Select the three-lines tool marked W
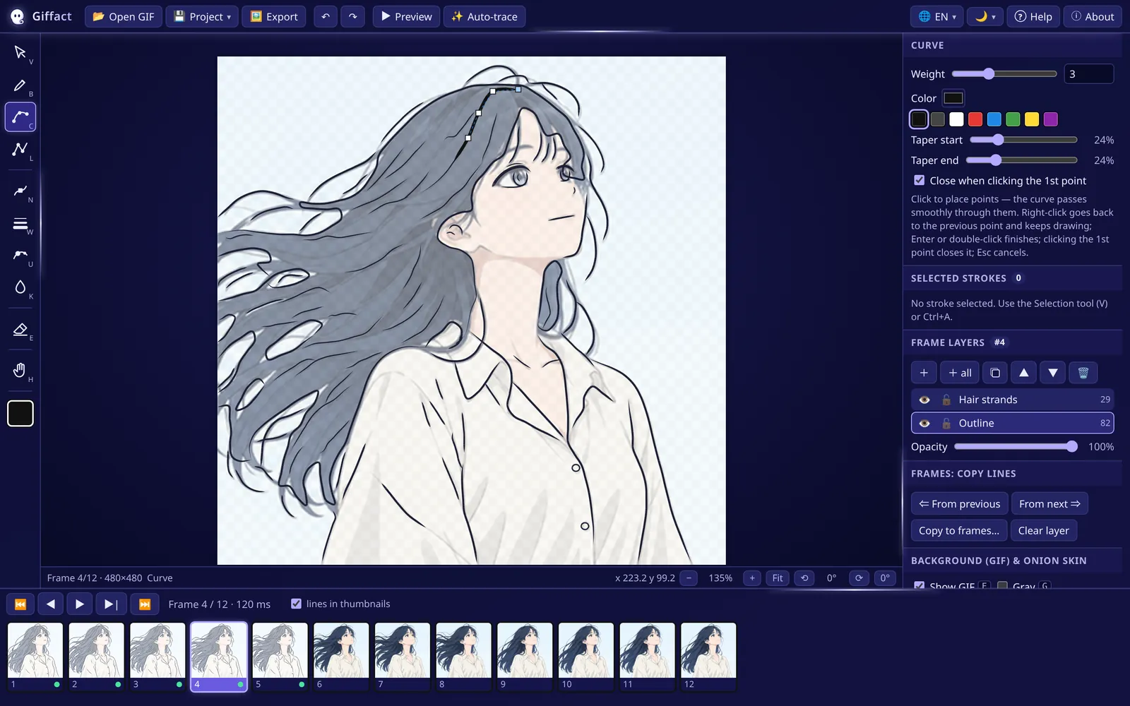Image resolution: width=1130 pixels, height=706 pixels. (20, 224)
